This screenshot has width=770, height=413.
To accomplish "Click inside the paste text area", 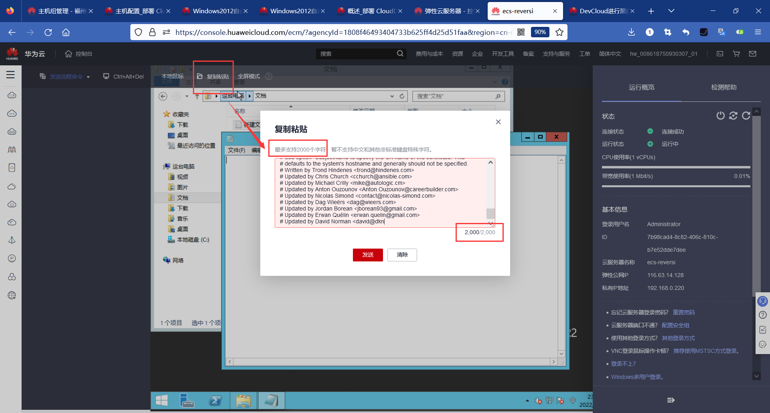I will pyautogui.click(x=381, y=193).
